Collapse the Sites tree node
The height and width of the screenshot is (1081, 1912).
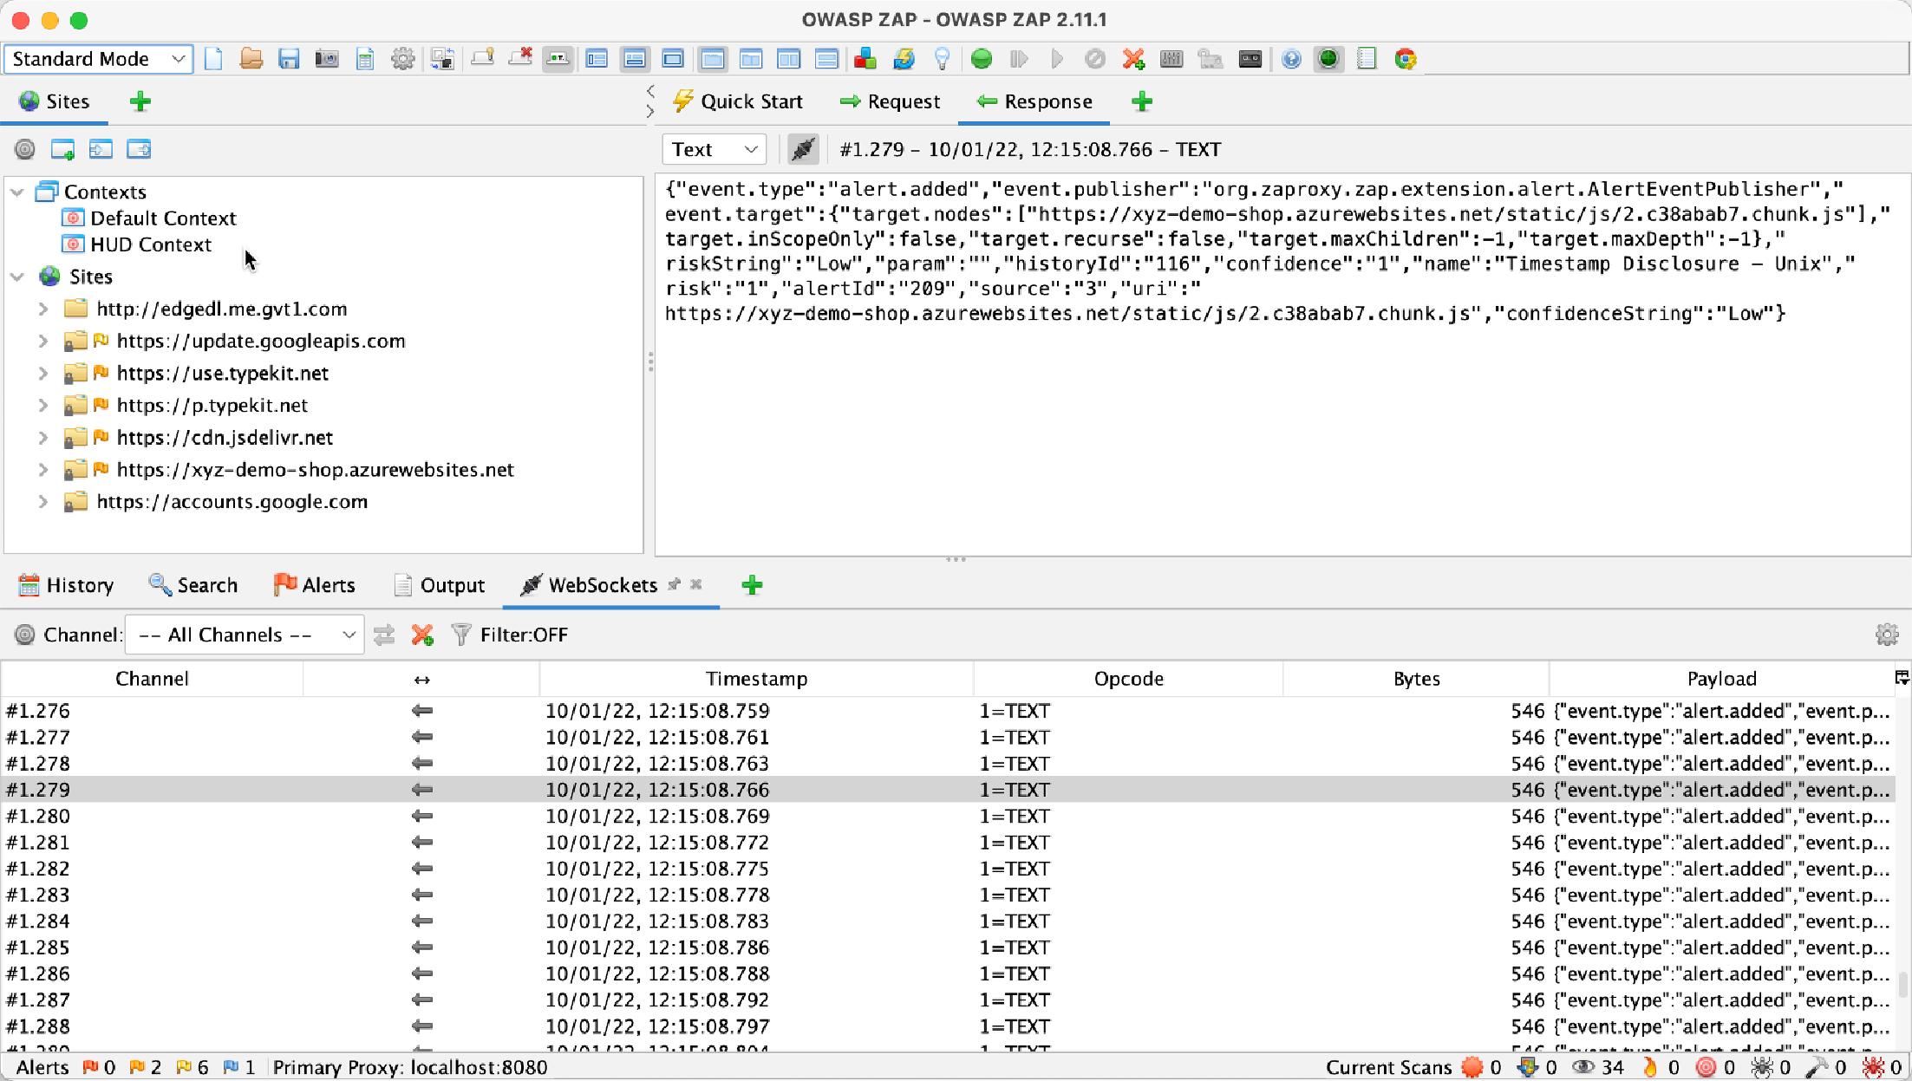[x=17, y=277]
